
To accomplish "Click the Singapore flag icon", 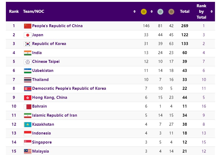I will (x=28, y=142).
